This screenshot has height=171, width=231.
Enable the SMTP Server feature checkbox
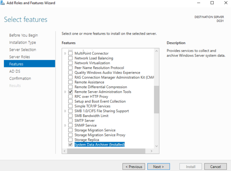coord(70,121)
